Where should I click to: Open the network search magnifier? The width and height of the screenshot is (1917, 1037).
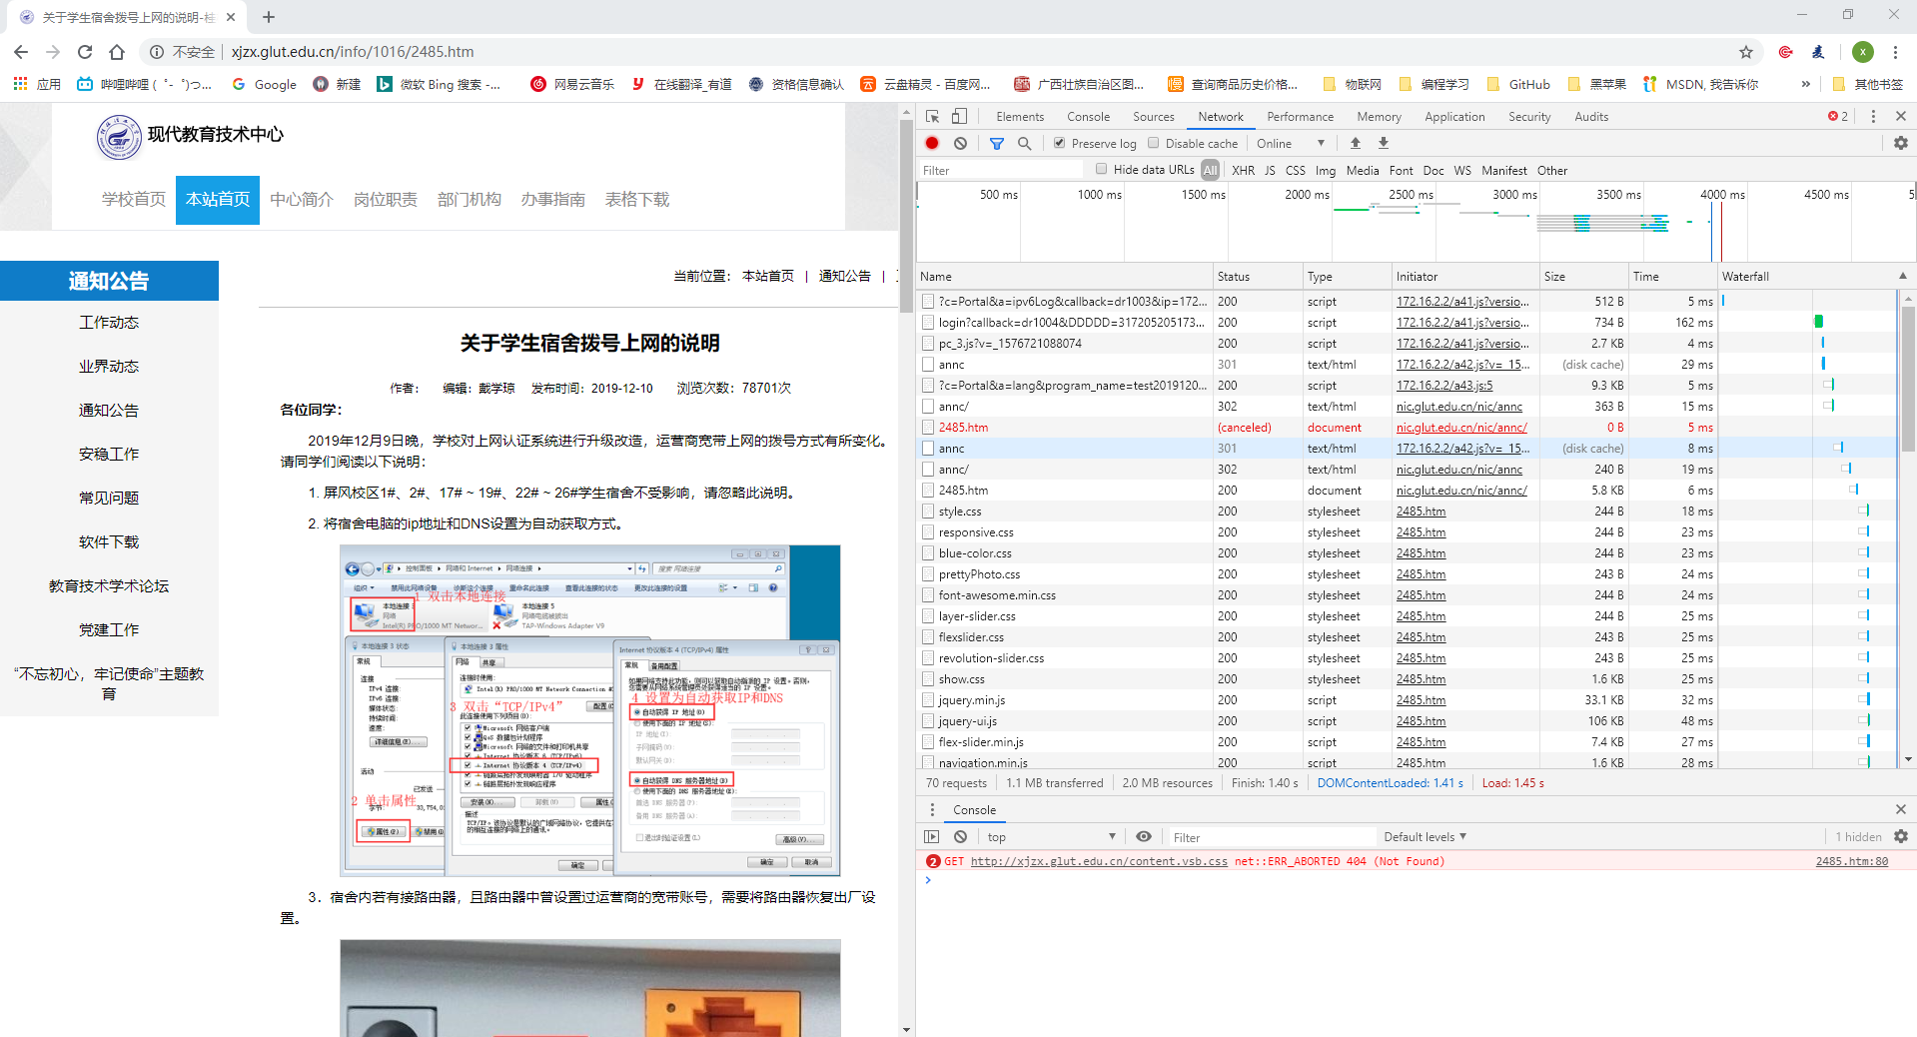[1024, 143]
